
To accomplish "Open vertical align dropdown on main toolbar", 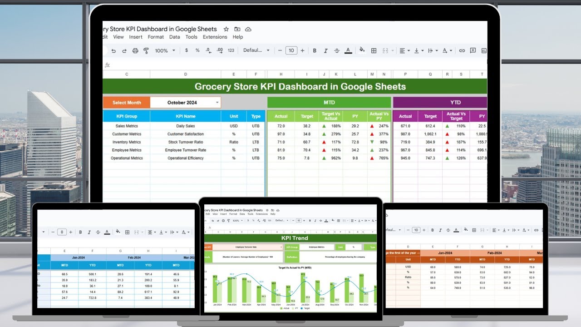I will click(x=419, y=50).
